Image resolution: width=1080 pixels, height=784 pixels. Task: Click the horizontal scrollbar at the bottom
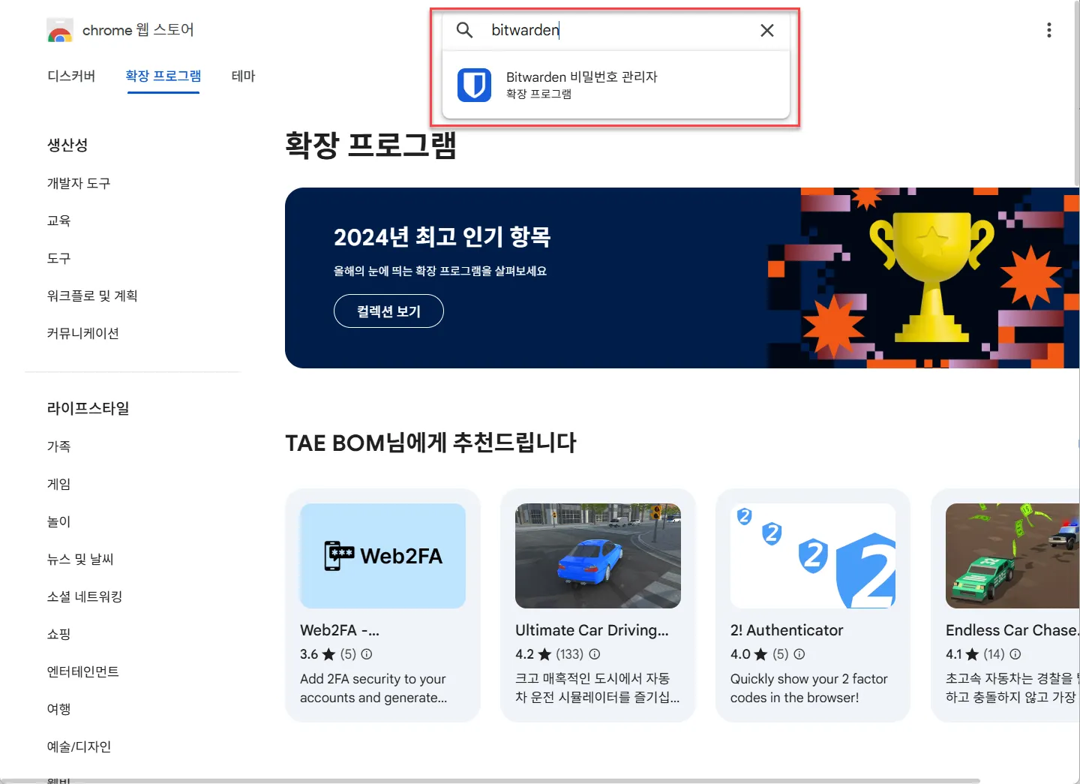click(490, 781)
